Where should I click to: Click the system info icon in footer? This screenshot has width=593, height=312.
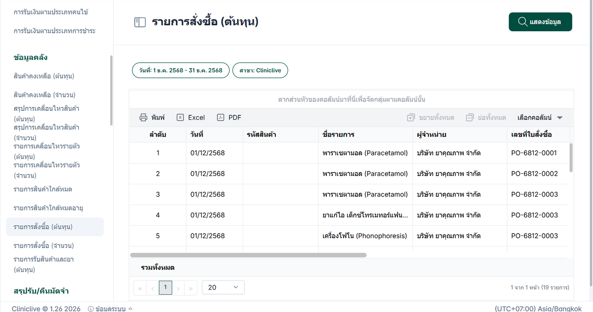pyautogui.click(x=91, y=309)
